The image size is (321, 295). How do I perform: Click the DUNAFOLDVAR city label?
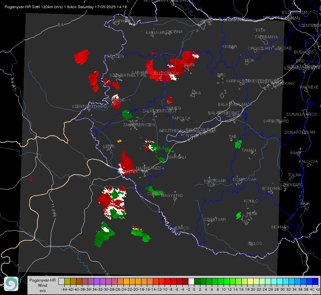[300, 132]
